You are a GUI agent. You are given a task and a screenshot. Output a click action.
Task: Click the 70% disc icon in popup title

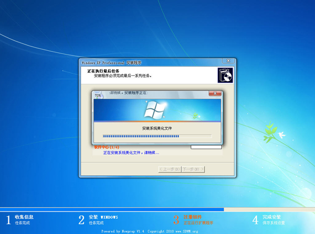pyautogui.click(x=99, y=96)
